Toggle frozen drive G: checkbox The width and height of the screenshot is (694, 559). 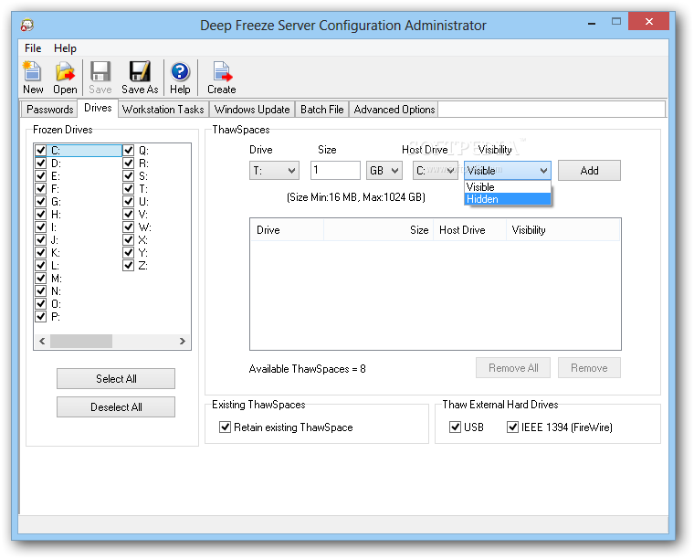pyautogui.click(x=41, y=201)
